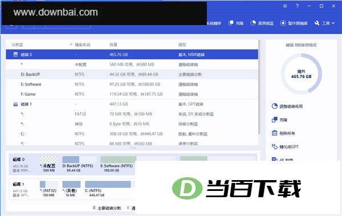Click the type column header

tap(182, 44)
